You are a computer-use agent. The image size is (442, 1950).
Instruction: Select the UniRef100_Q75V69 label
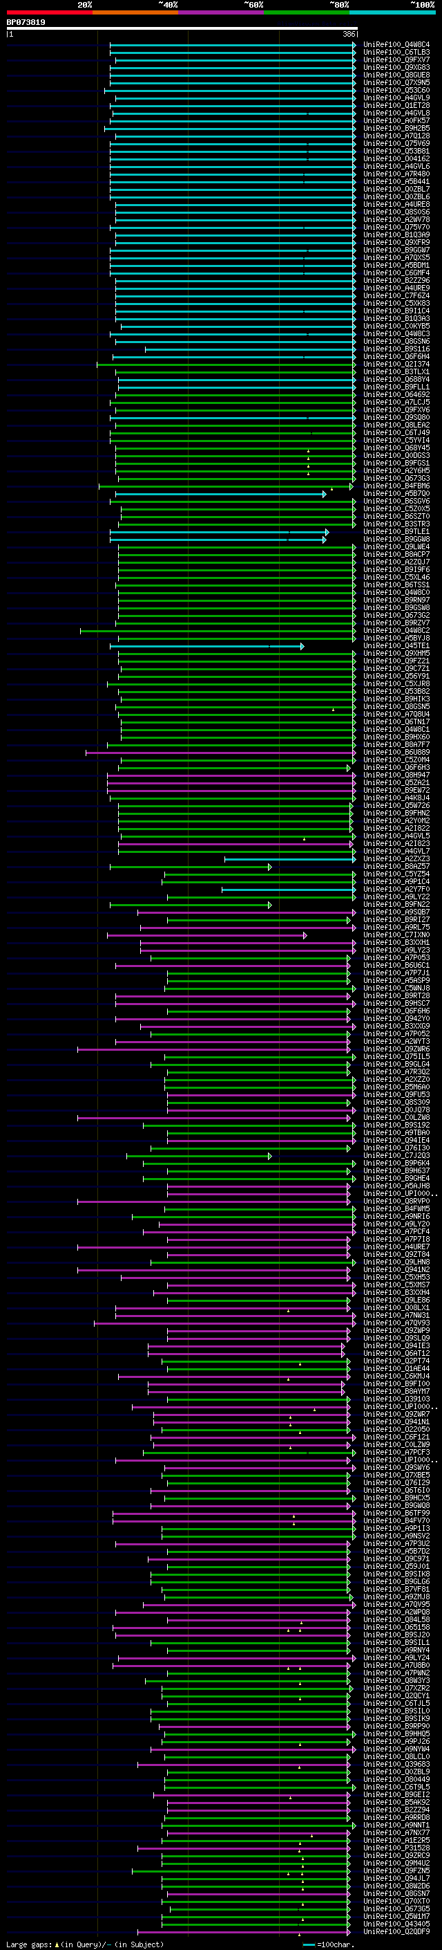pyautogui.click(x=396, y=144)
